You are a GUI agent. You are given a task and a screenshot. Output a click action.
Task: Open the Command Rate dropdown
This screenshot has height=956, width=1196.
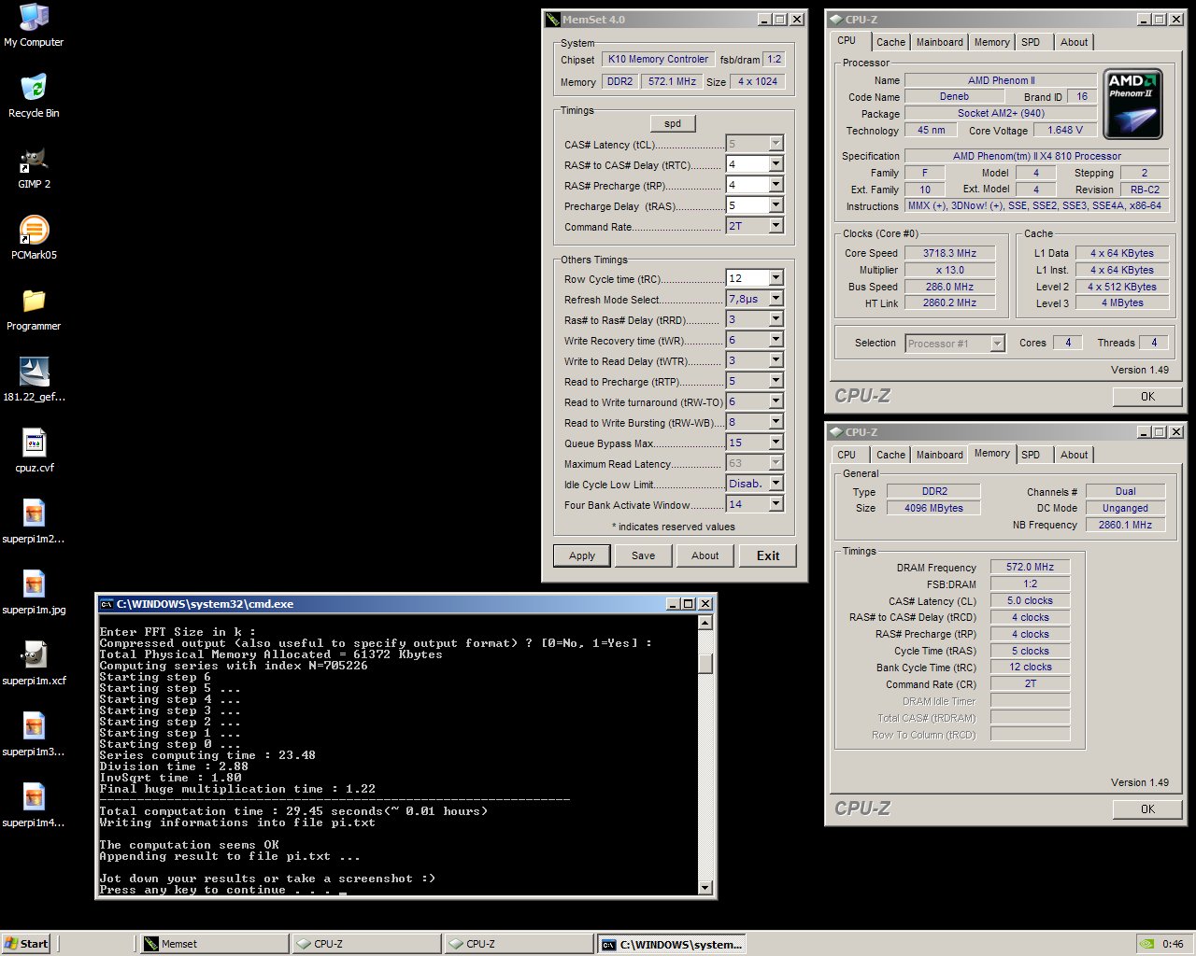click(776, 226)
